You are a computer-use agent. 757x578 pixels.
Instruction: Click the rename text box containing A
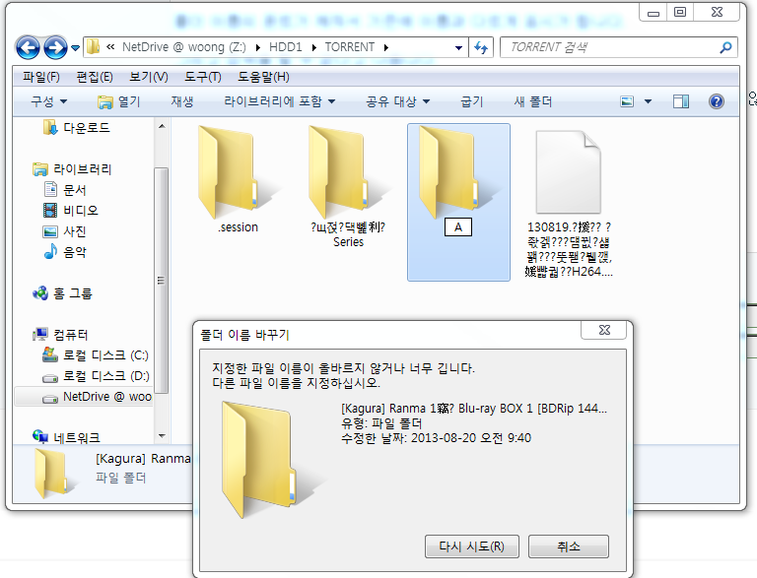pos(458,227)
